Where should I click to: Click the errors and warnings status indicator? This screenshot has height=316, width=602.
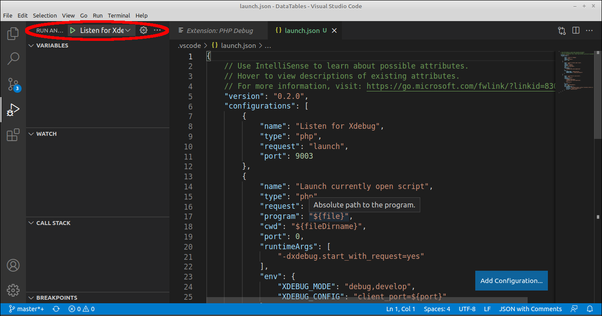(x=81, y=309)
